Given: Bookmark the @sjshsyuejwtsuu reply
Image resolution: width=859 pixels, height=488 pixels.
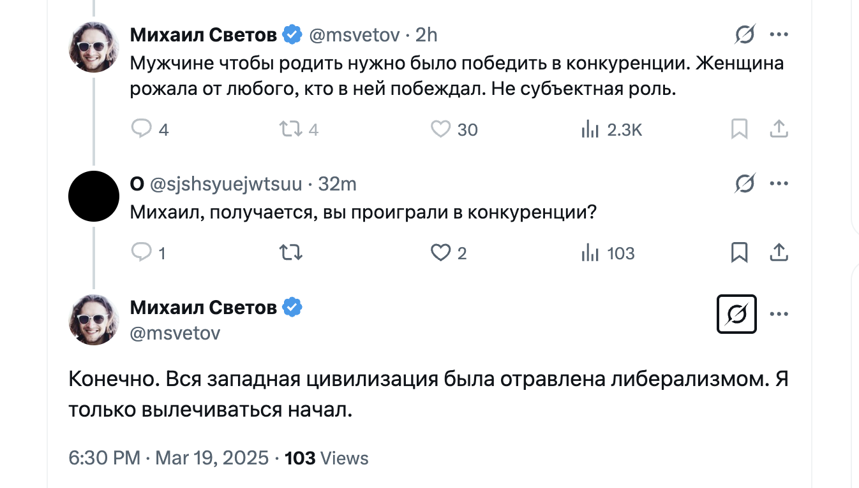Looking at the screenshot, I should pyautogui.click(x=739, y=253).
